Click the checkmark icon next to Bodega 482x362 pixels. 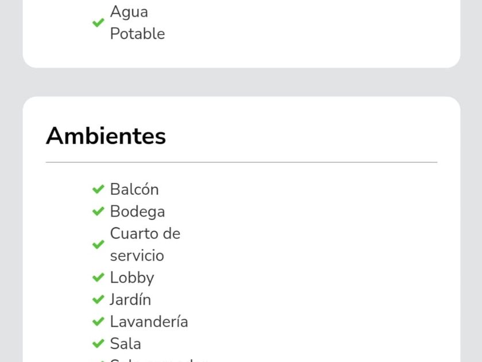(x=98, y=211)
